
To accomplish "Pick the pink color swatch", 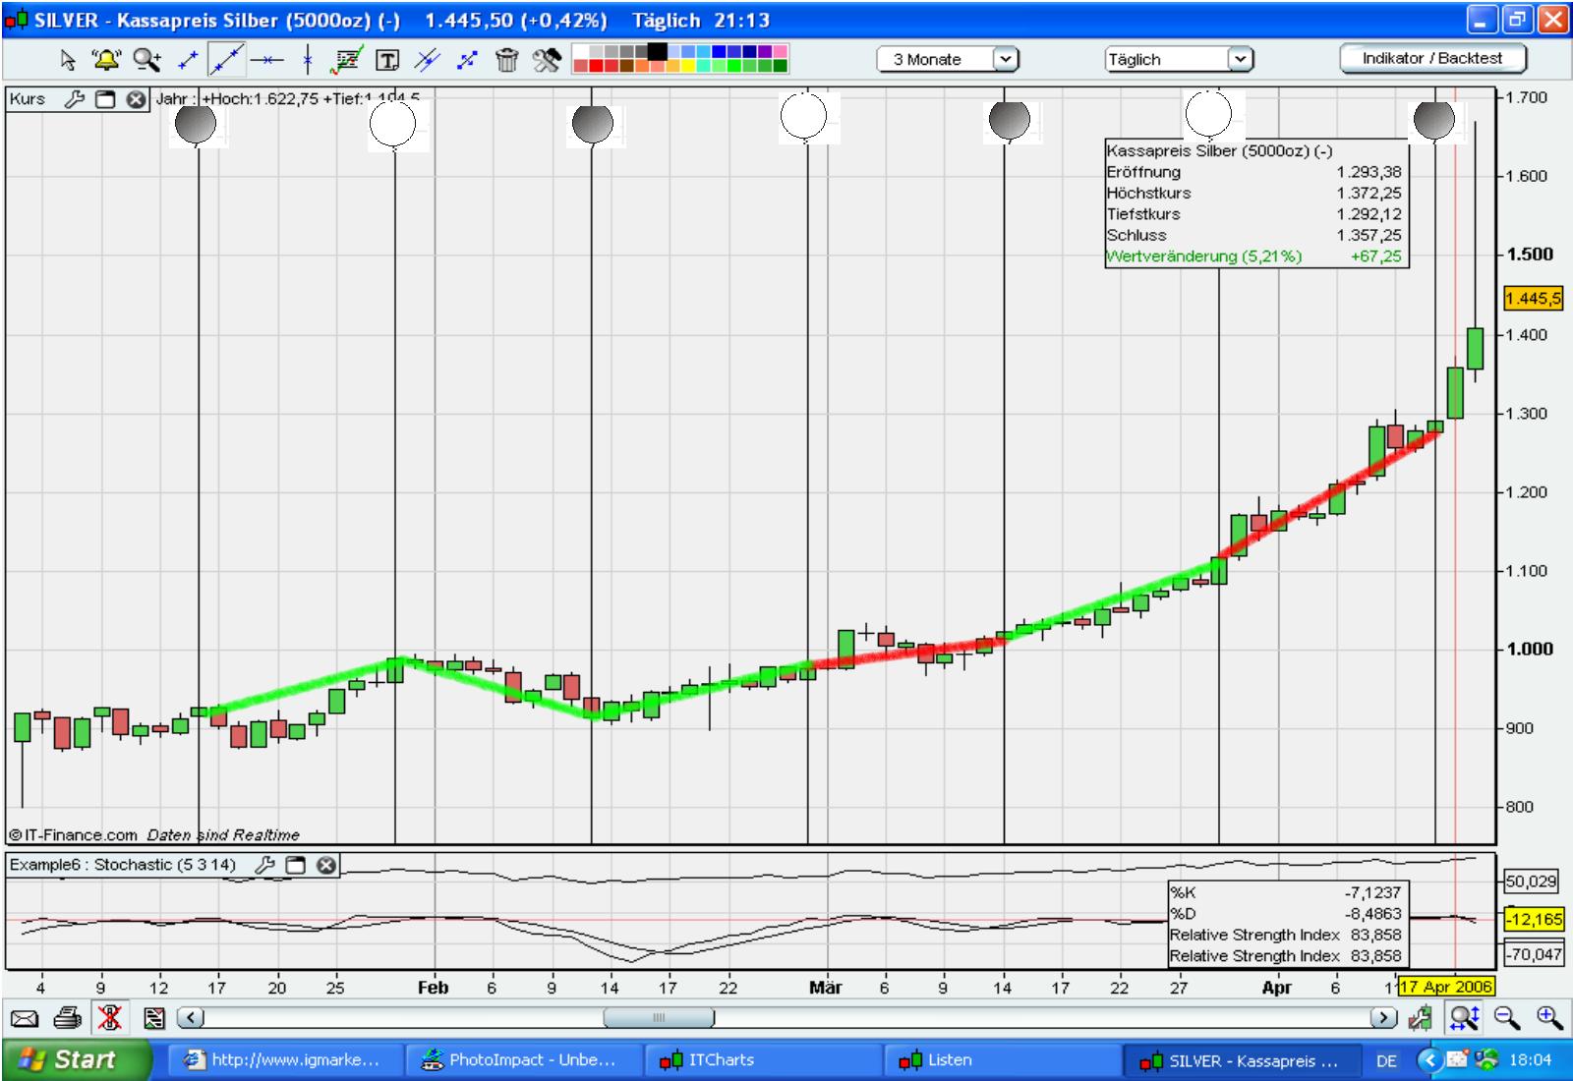I will coord(780,51).
